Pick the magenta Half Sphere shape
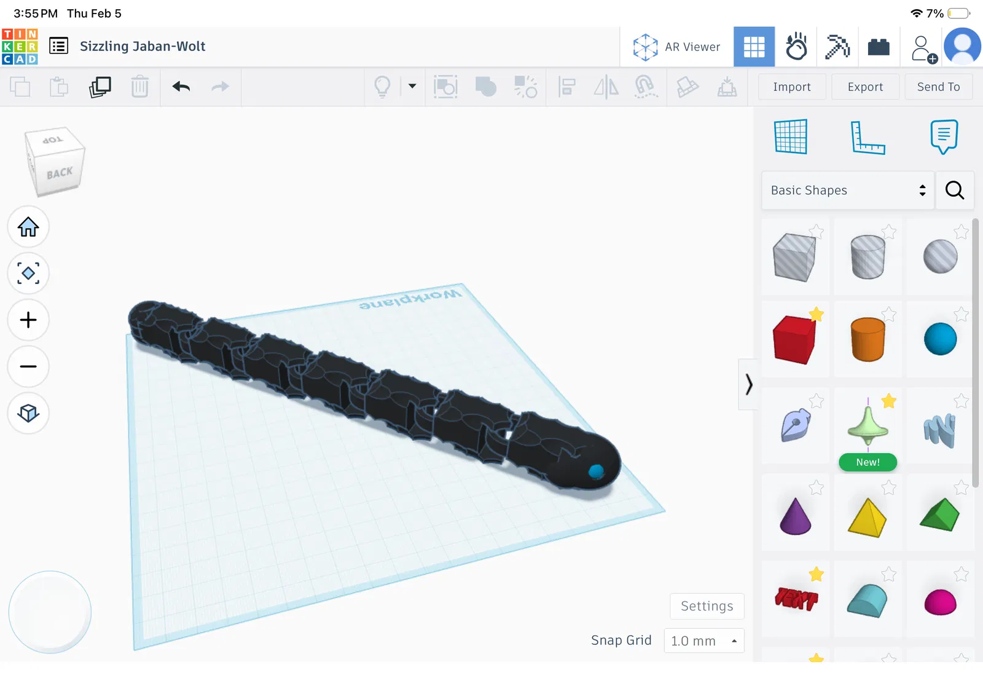 [940, 602]
